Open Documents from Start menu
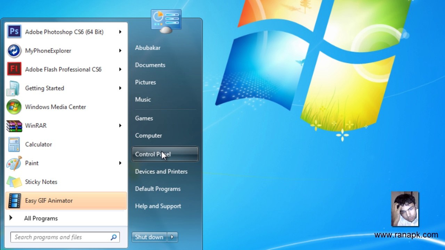The width and height of the screenshot is (445, 250). [150, 65]
